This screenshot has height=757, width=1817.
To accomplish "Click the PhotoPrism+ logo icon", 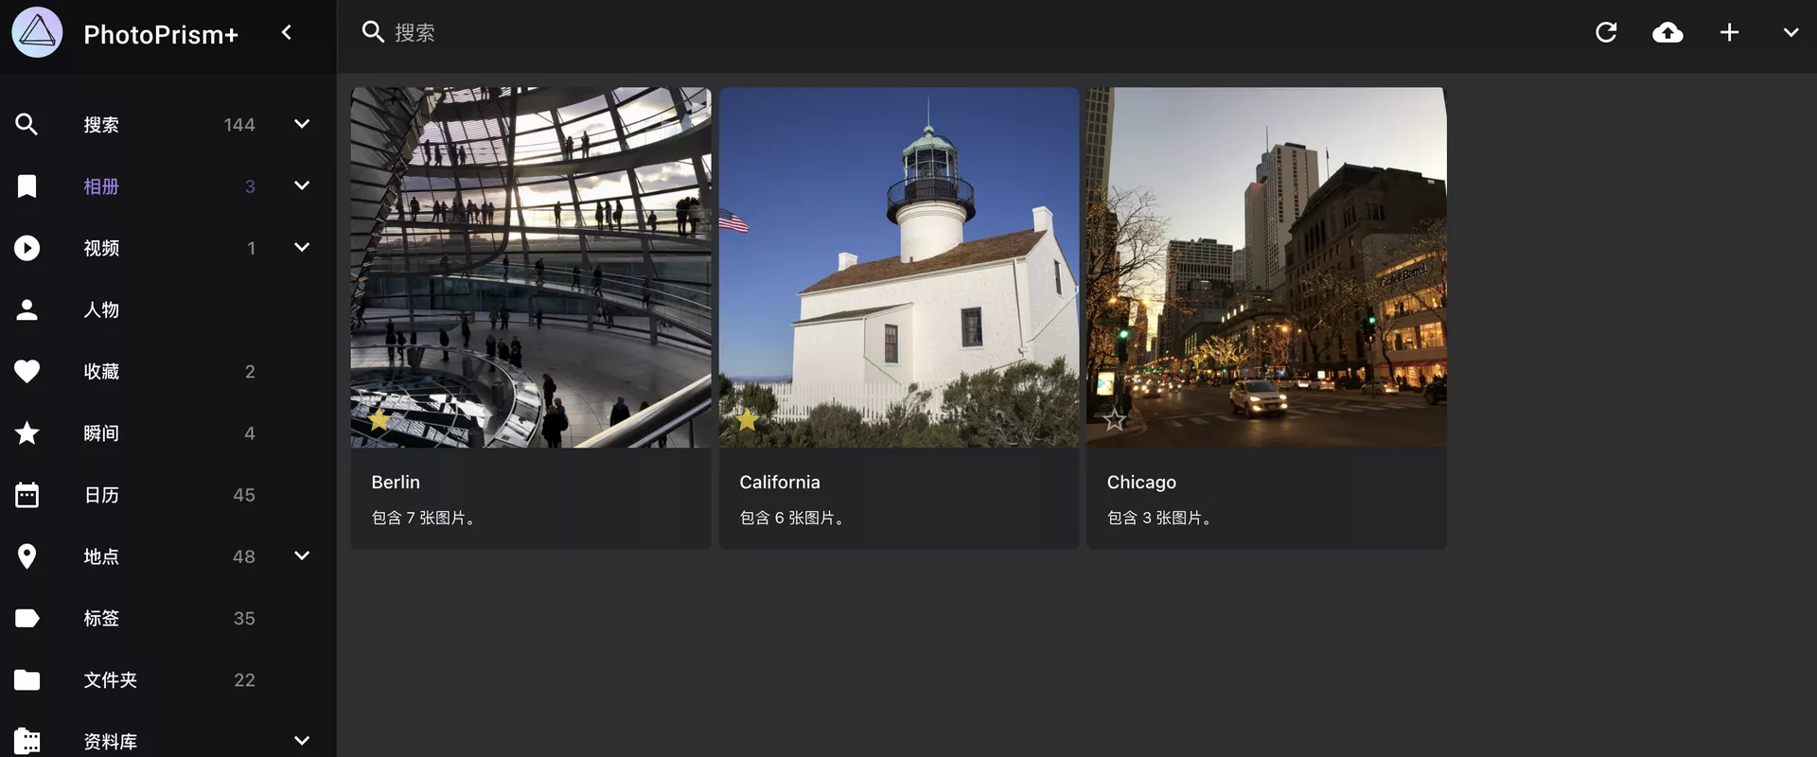I will click(38, 33).
